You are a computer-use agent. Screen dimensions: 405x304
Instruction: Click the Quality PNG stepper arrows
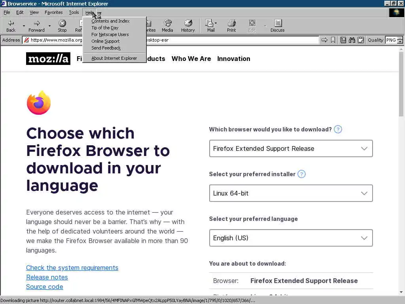point(400,40)
